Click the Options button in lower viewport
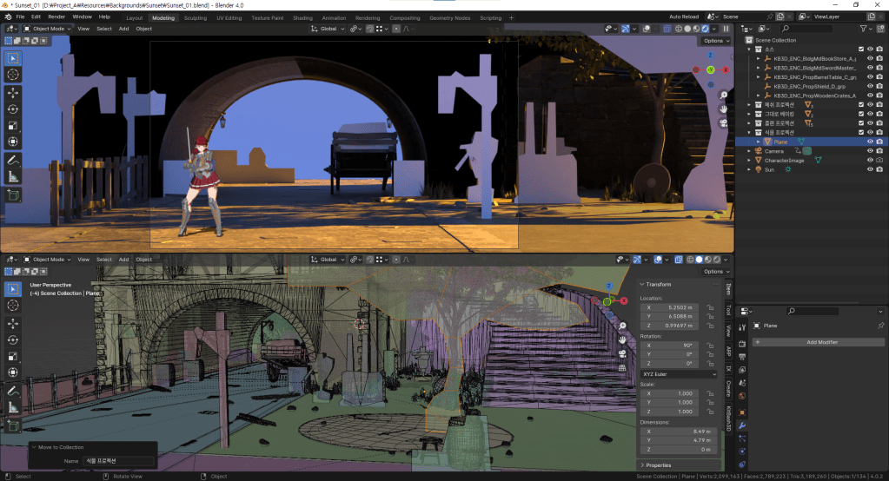 pyautogui.click(x=714, y=272)
